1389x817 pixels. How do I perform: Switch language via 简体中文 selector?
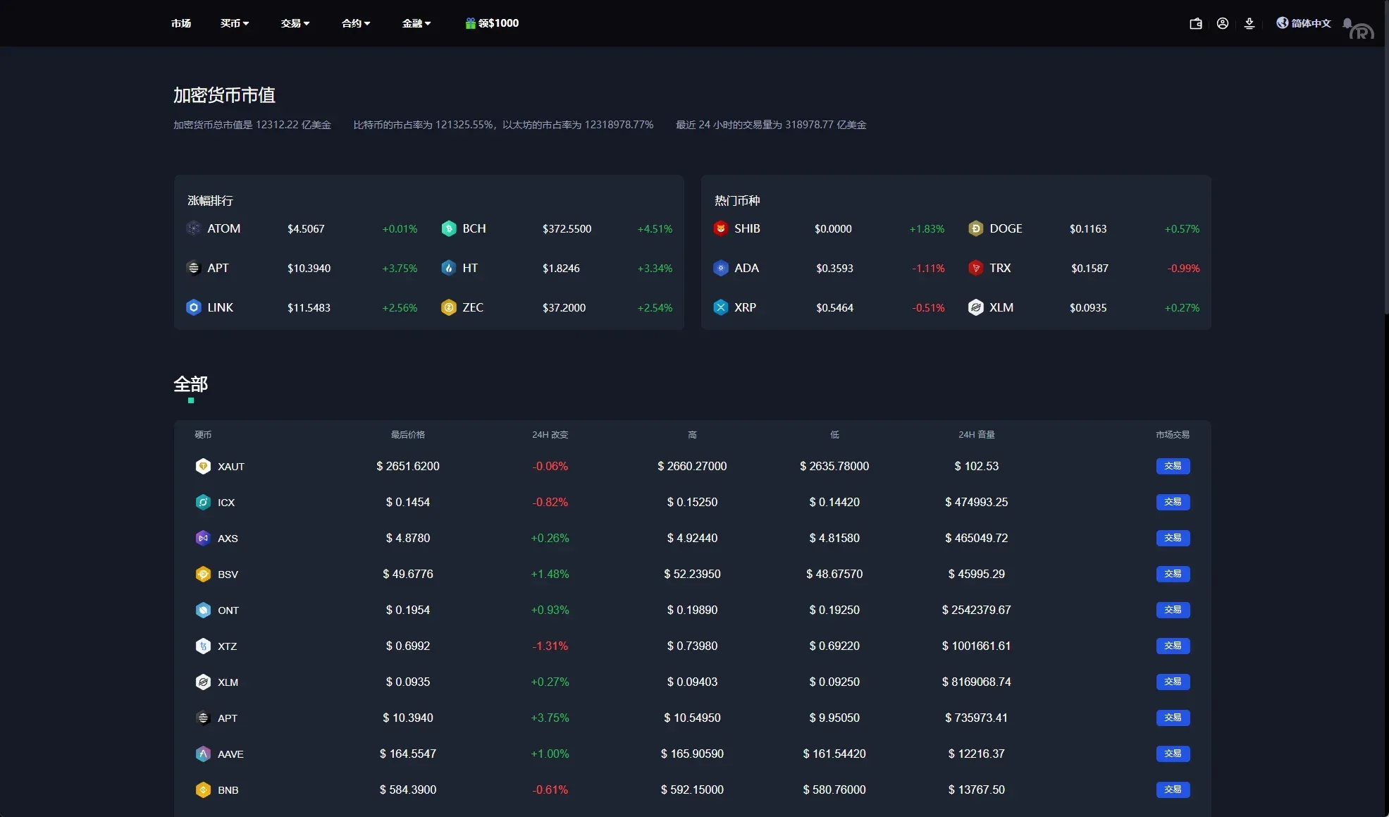coord(1304,23)
